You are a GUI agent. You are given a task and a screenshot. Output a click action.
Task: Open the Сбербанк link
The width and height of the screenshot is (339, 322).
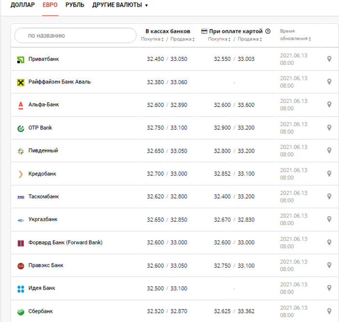pos(41,311)
